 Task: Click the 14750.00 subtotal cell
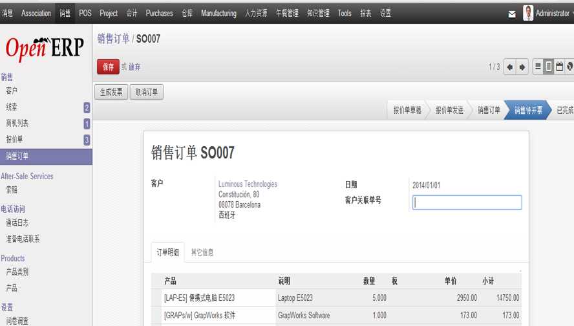507,298
